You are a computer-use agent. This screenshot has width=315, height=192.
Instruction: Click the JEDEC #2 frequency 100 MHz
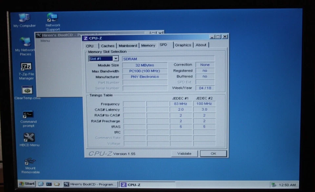click(x=204, y=104)
